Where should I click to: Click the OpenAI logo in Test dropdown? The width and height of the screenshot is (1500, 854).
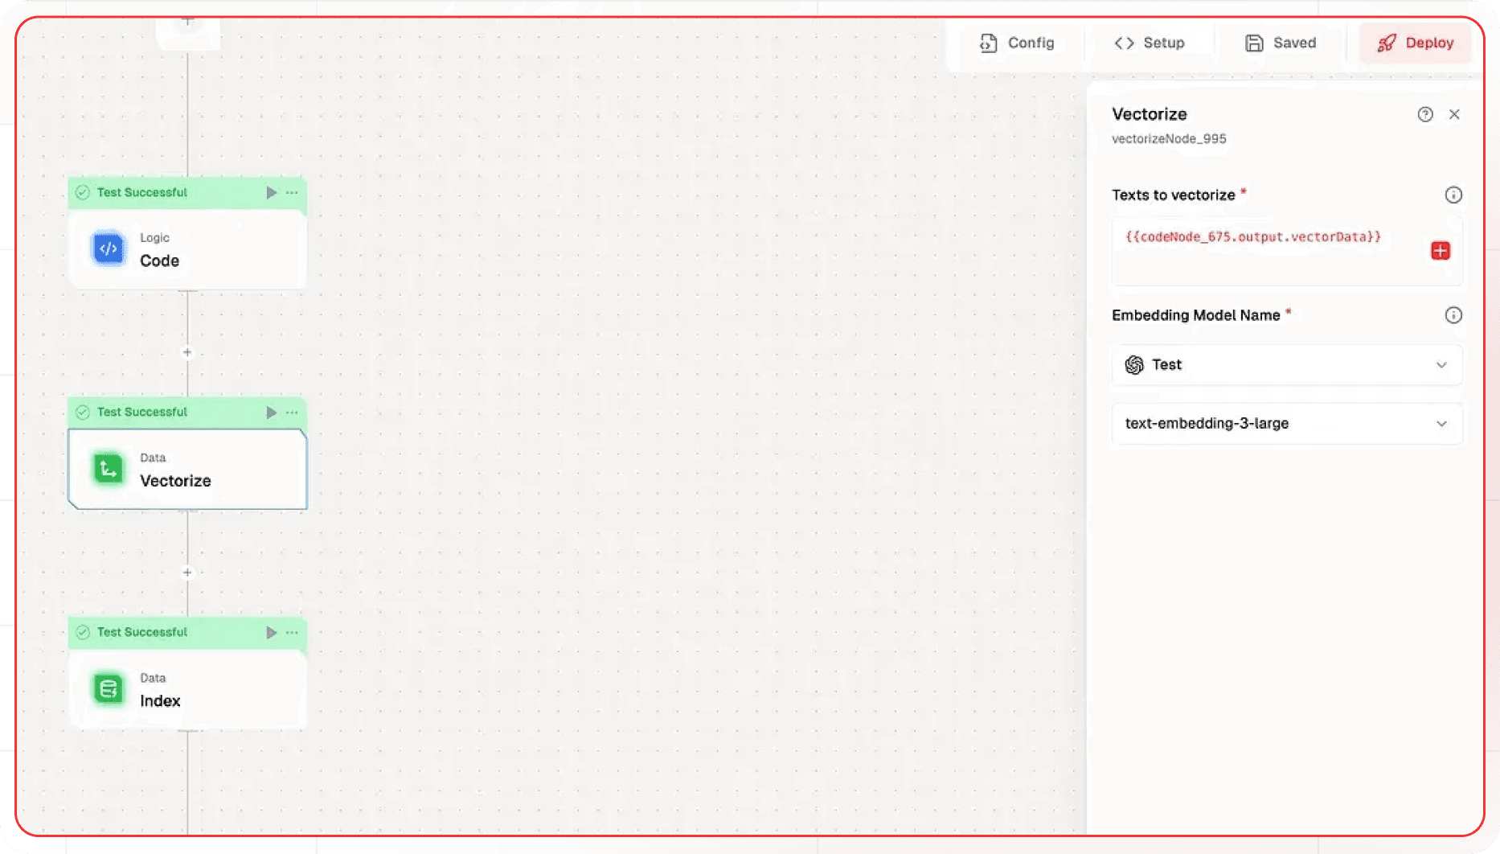(x=1134, y=365)
